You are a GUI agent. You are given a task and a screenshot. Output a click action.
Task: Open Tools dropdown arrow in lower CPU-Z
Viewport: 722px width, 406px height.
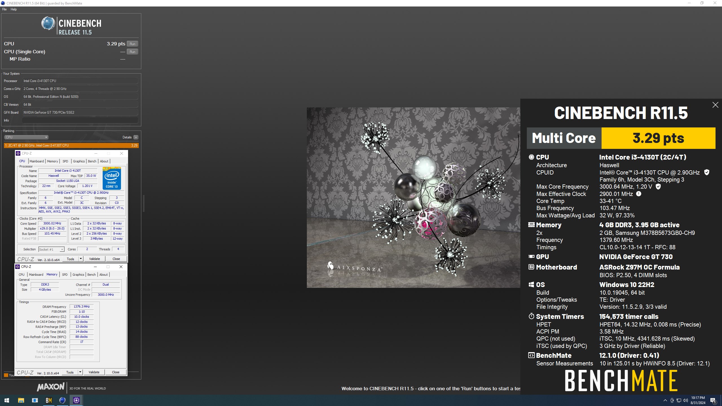point(80,372)
